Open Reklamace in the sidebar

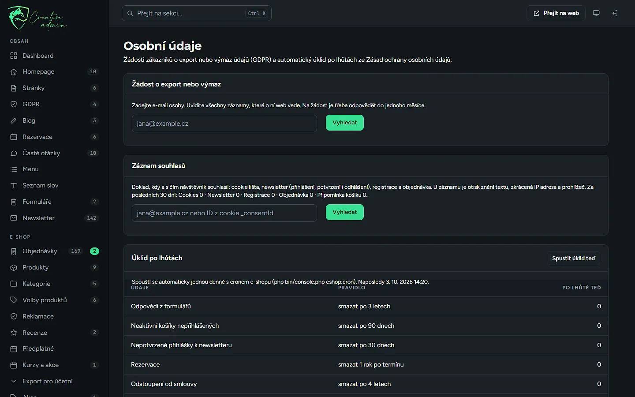[54, 316]
